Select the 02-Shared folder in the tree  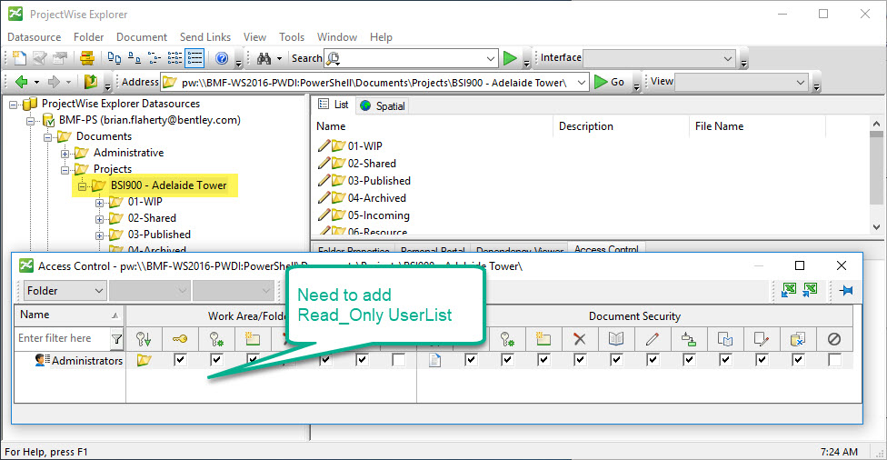click(x=152, y=218)
